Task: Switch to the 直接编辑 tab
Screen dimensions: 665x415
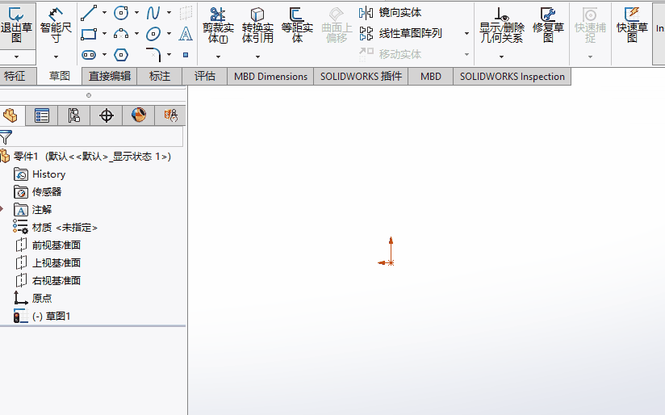Action: [x=110, y=77]
